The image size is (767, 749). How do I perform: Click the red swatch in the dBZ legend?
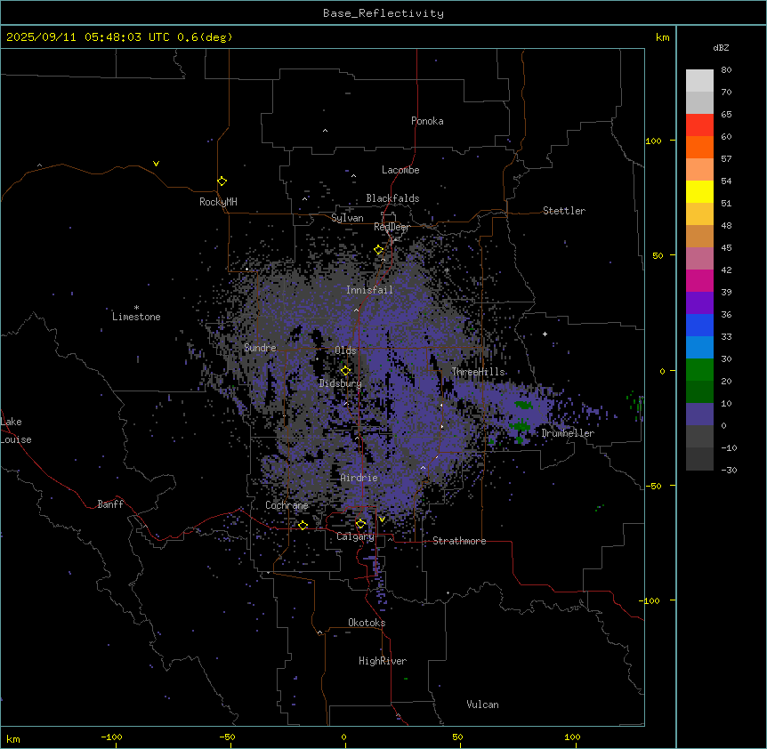699,125
